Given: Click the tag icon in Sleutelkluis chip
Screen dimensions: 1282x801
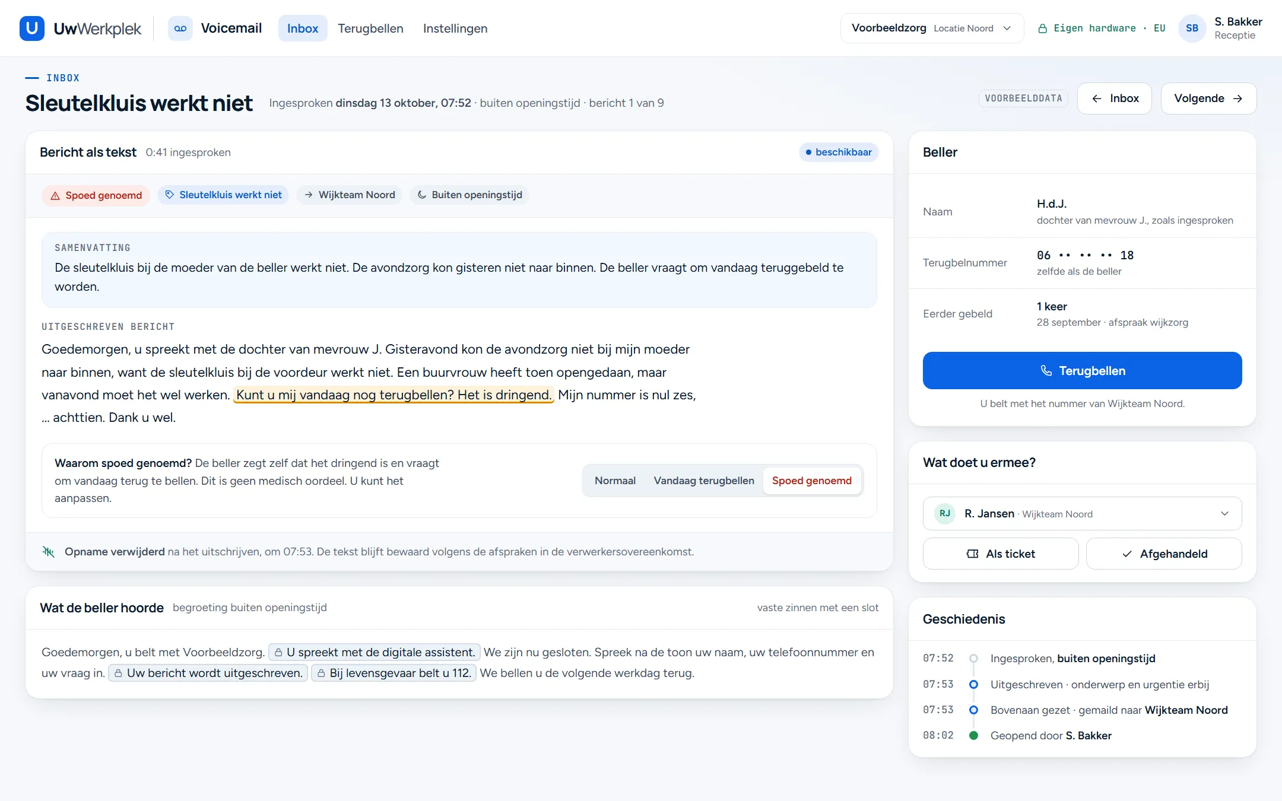Looking at the screenshot, I should click(169, 195).
